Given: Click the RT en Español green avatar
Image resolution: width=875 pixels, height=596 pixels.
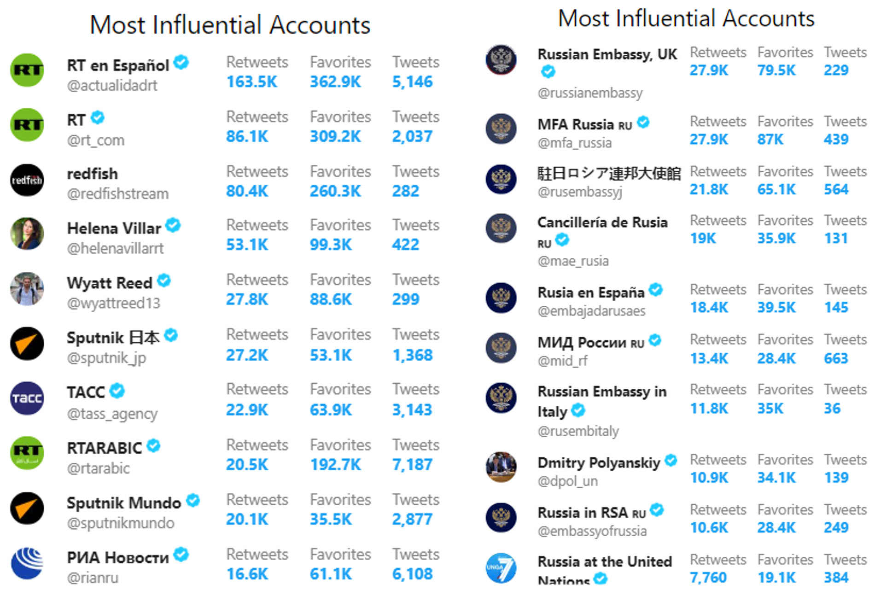Looking at the screenshot, I should [x=27, y=70].
